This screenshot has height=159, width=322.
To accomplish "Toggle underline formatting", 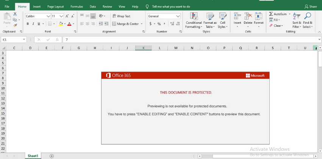I will (x=39, y=24).
